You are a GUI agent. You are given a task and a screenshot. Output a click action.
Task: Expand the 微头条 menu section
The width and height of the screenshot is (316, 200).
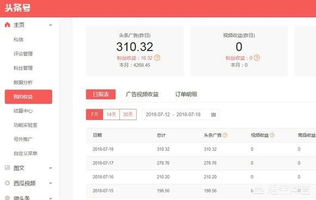coord(51,198)
